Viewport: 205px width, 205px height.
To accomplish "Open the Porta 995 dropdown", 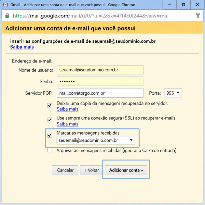I will tap(173, 93).
